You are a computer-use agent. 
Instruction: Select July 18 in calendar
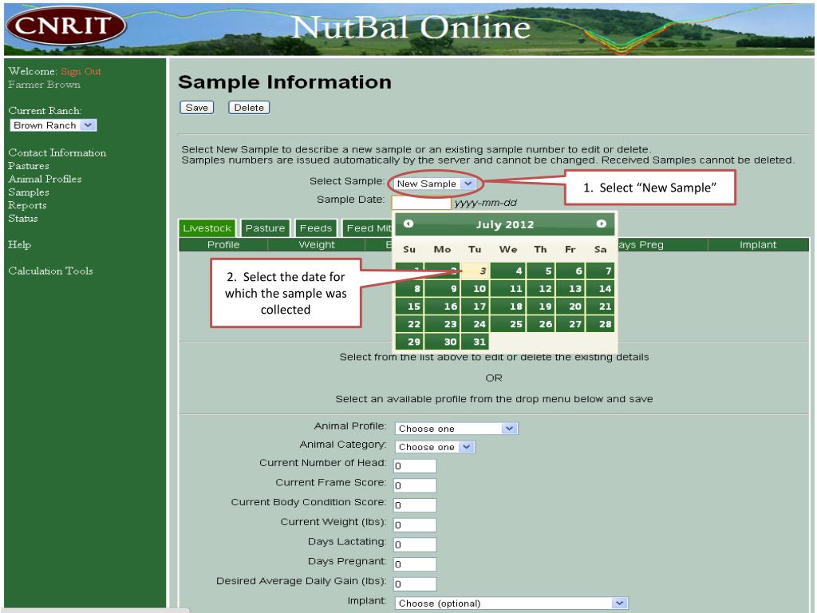pos(507,306)
